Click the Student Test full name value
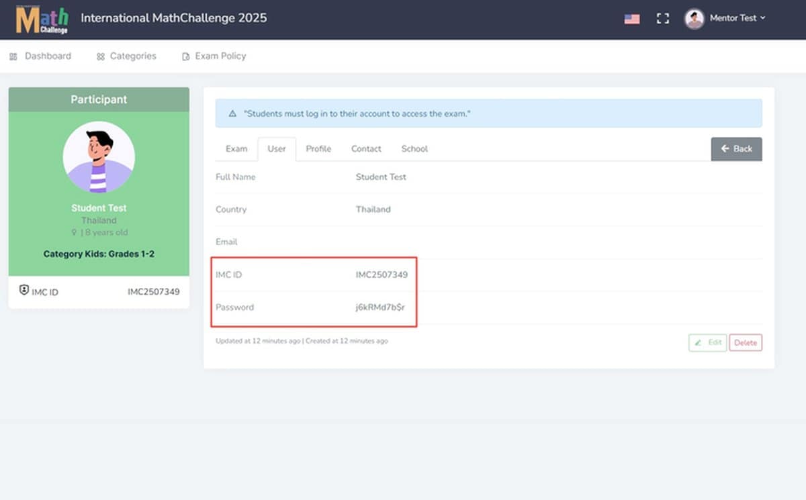This screenshot has width=806, height=500. (x=381, y=177)
